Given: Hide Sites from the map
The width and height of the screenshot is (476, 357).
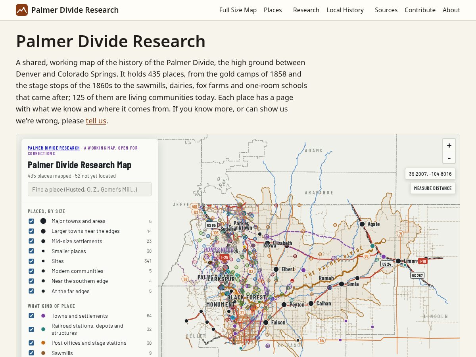Looking at the screenshot, I should [x=31, y=261].
